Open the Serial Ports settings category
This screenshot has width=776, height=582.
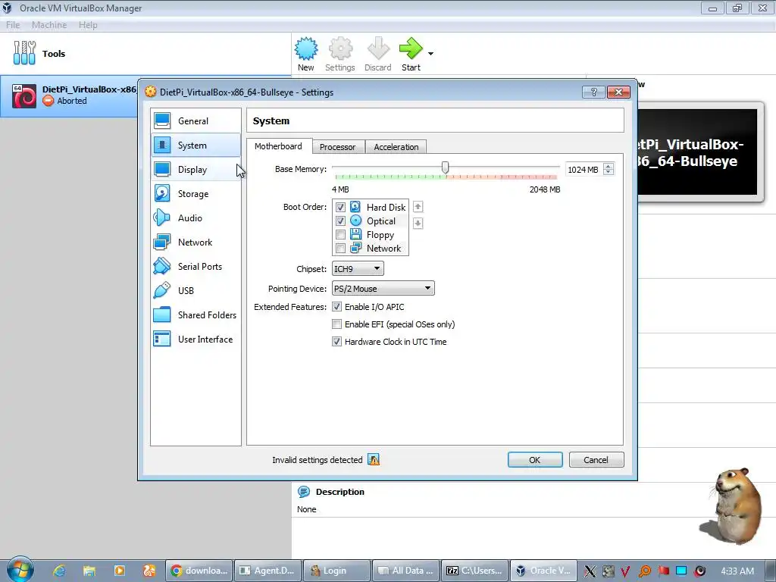196,266
